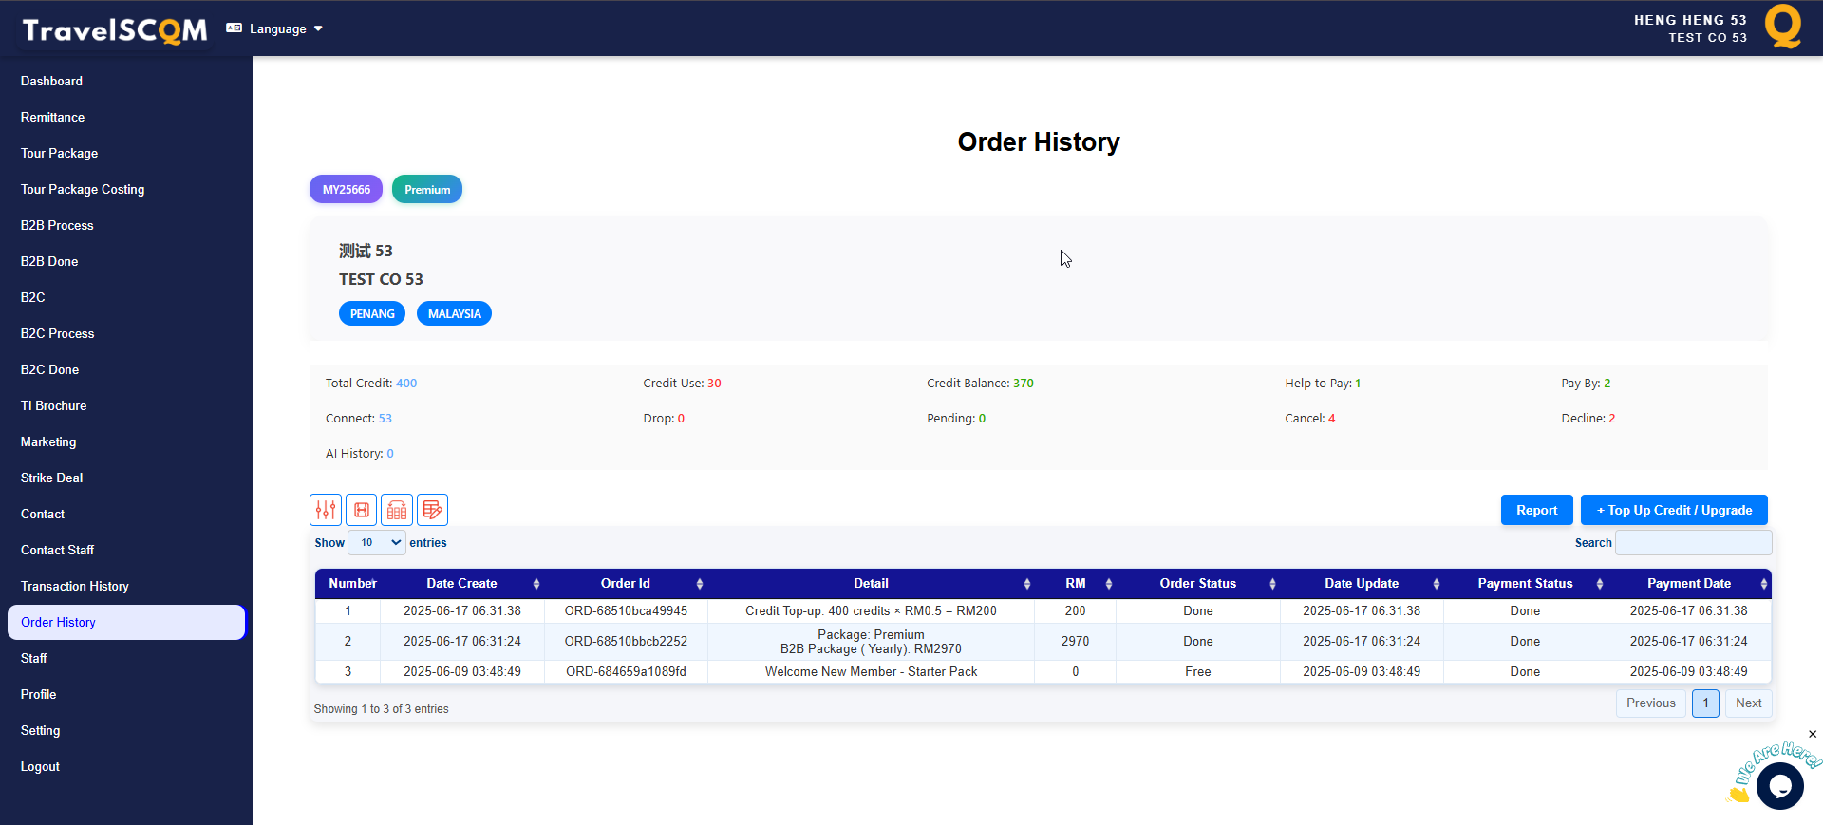Click the orange Q profile avatar
1823x825 pixels.
[1783, 27]
